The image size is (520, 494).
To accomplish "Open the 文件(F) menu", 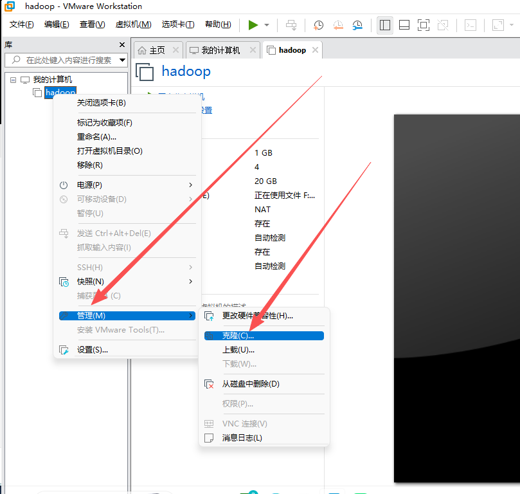I will pos(22,24).
